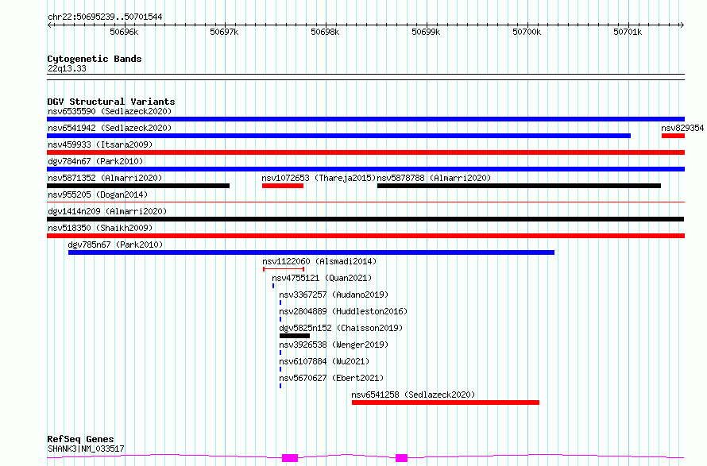Click the red nsv1072653 variant bar
This screenshot has height=466, width=707.
[x=283, y=186]
